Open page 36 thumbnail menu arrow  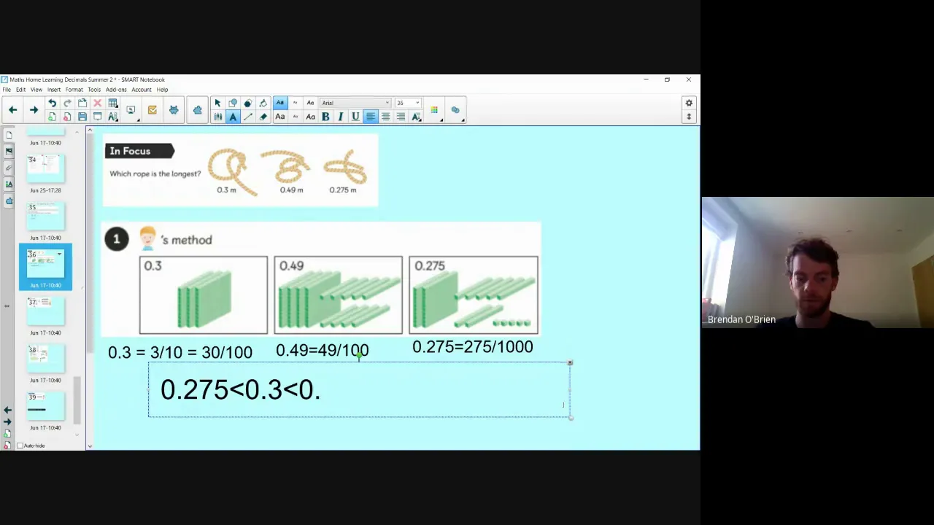[x=59, y=254]
